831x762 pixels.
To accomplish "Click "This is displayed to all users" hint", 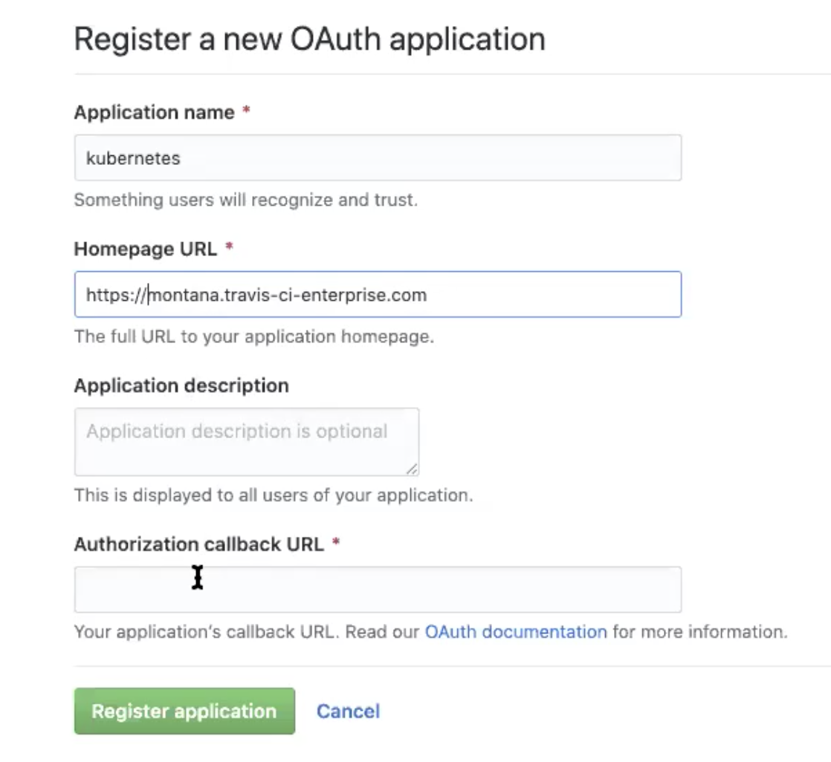I will click(x=273, y=495).
